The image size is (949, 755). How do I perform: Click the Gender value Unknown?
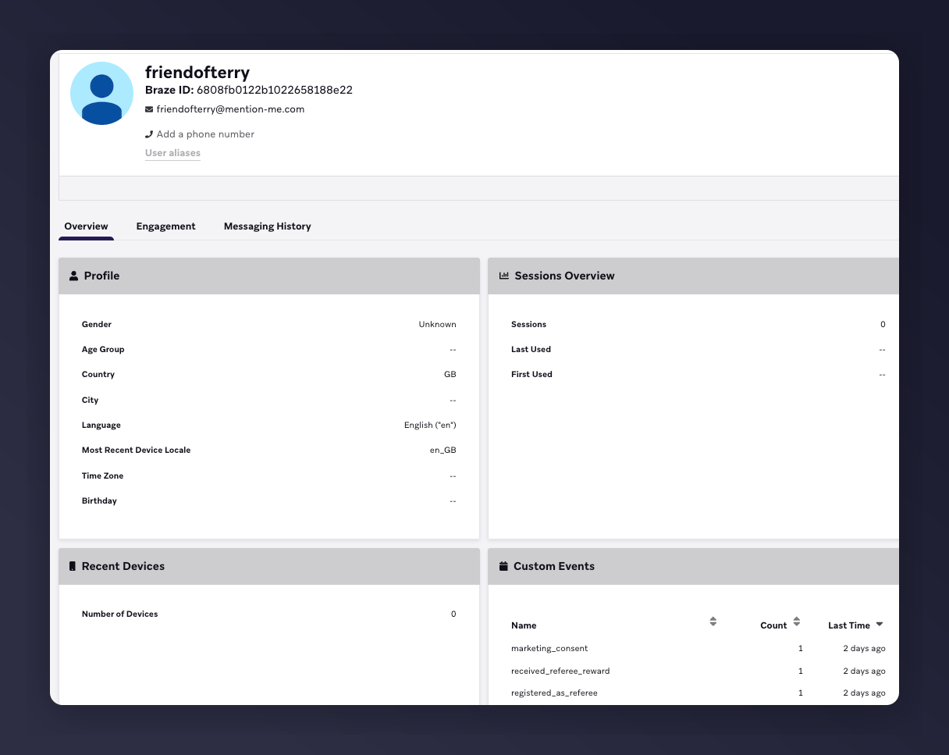[437, 324]
